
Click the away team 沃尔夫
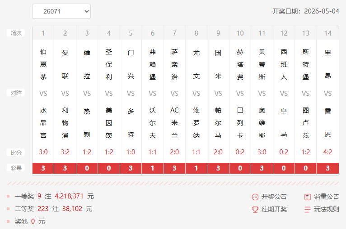[x=153, y=123]
